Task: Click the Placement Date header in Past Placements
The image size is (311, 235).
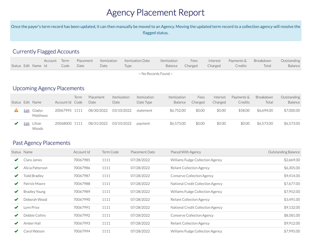Action: [143, 152]
